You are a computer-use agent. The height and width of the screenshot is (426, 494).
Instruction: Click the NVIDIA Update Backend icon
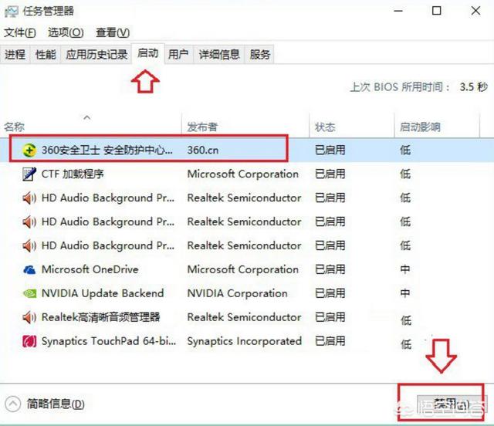(29, 293)
